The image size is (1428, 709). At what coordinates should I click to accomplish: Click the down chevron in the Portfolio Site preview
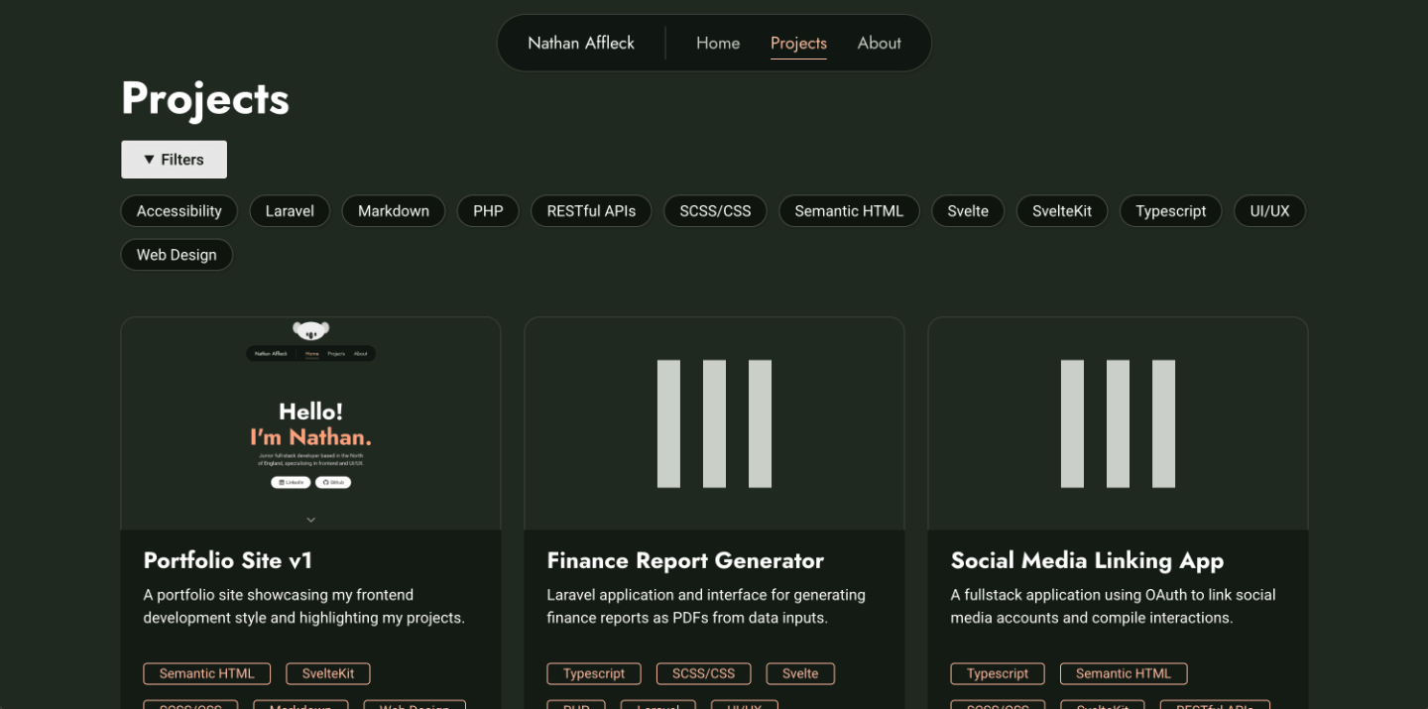click(310, 519)
